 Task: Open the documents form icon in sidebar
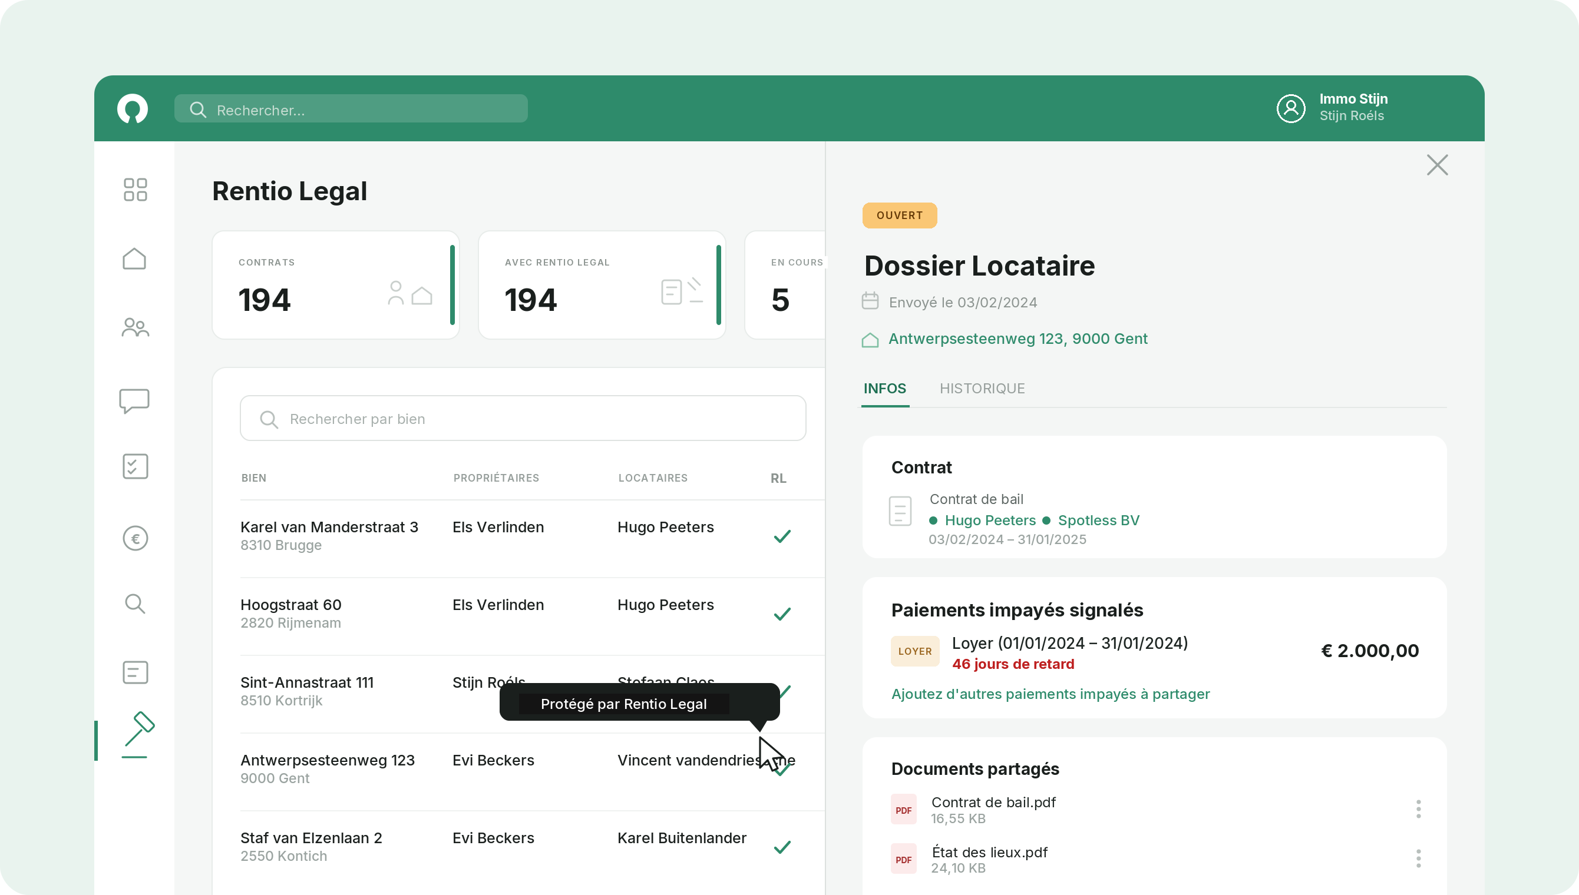[x=136, y=672]
